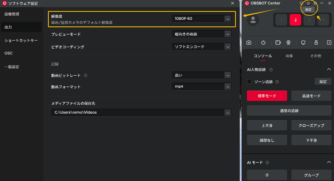This screenshot has width=334, height=181.
Task: Open the プレビューモード dropdown
Action: pyautogui.click(x=202, y=34)
